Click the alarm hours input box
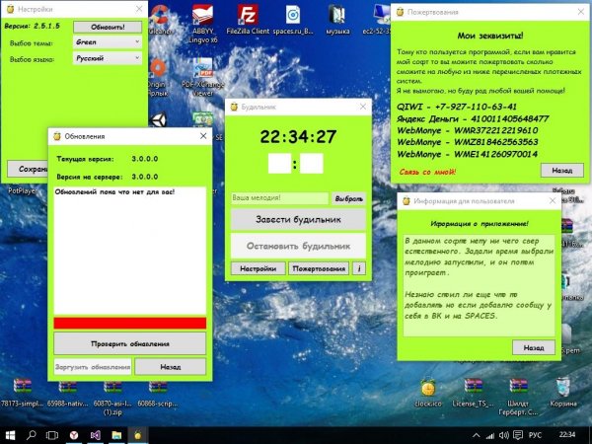 (279, 164)
